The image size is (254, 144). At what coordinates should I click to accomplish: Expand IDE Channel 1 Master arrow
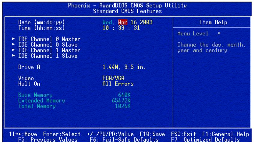14,50
